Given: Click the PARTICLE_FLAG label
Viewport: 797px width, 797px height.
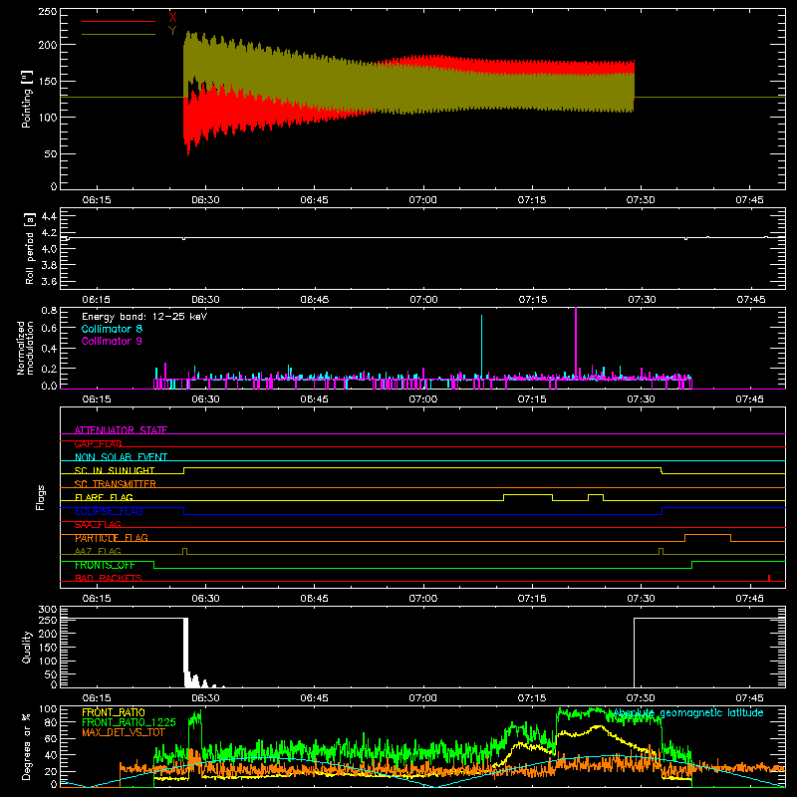Looking at the screenshot, I should 112,538.
